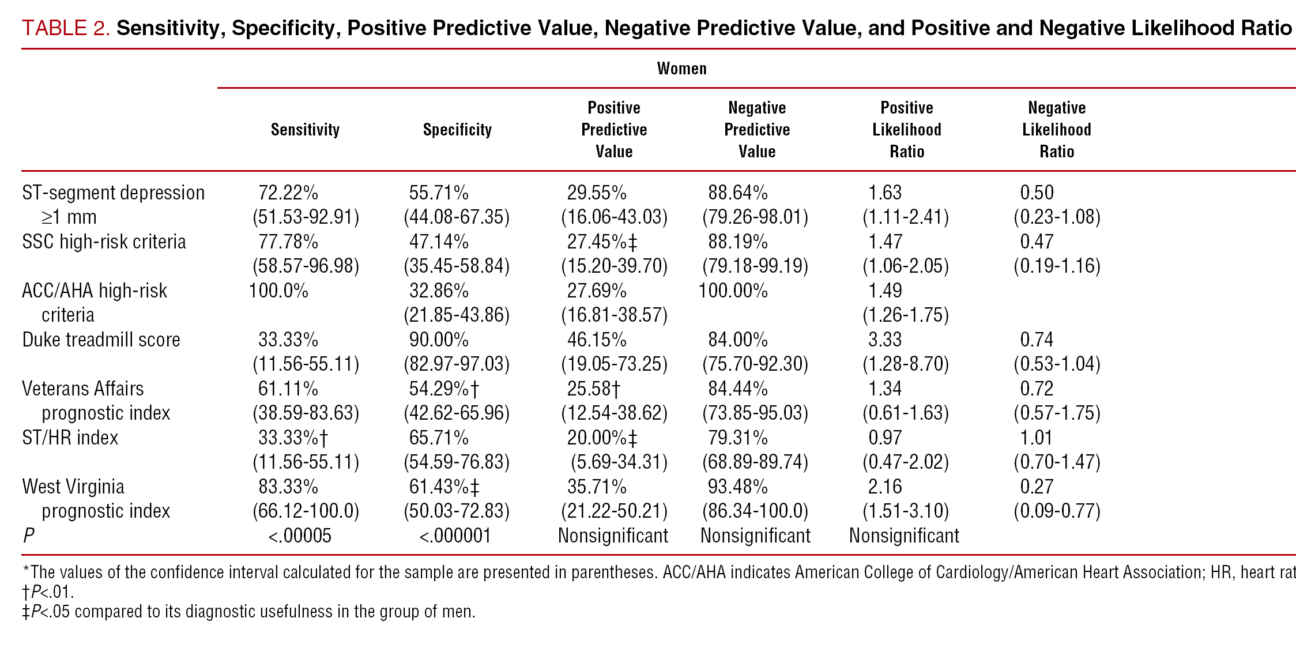
Task: Click the Negative Likelihood Ratio header
Action: coord(1057,130)
